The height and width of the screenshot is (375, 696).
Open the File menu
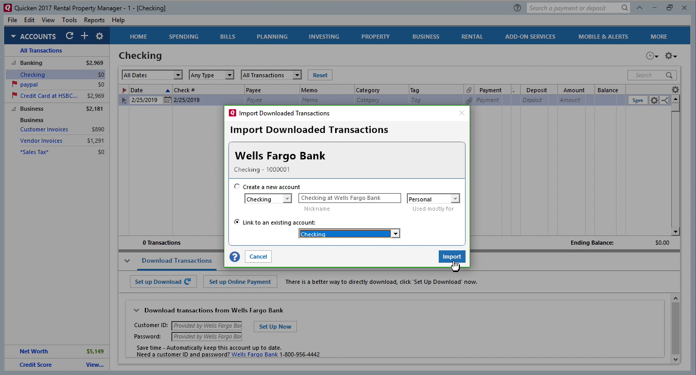coord(12,20)
